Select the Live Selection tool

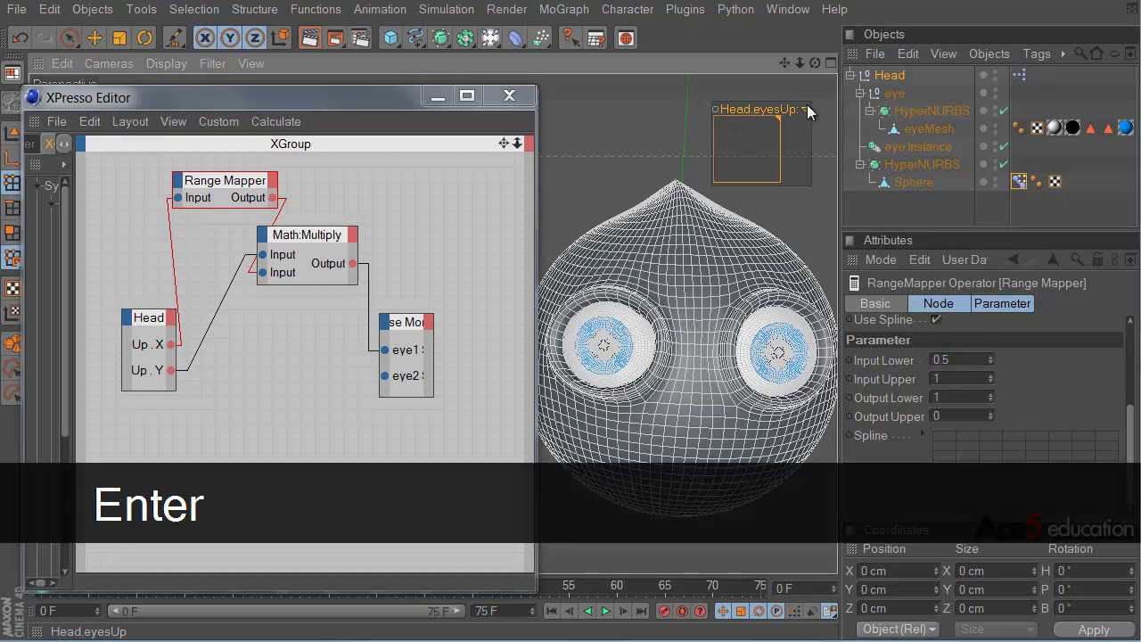[70, 38]
